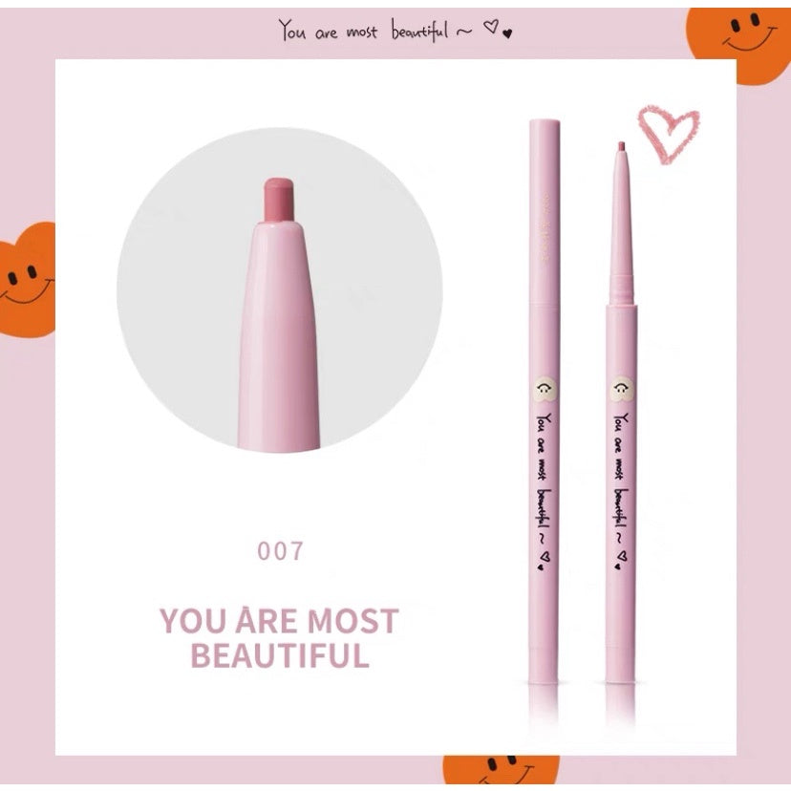Image resolution: width=791 pixels, height=791 pixels.
Task: Click the orange smiley heart at bottom
Action: [501, 769]
